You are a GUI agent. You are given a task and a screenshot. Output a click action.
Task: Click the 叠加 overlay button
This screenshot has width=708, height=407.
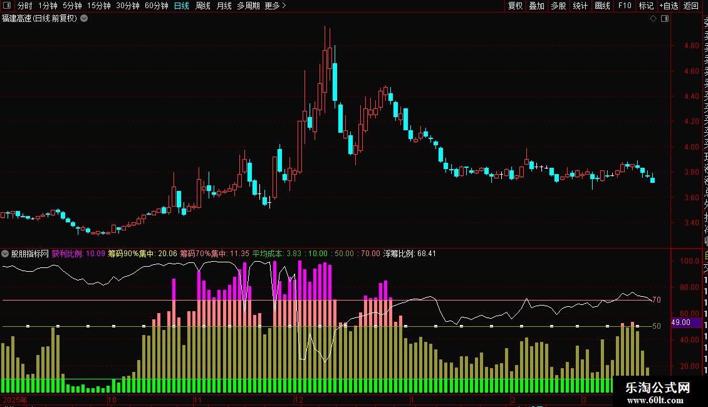point(537,6)
